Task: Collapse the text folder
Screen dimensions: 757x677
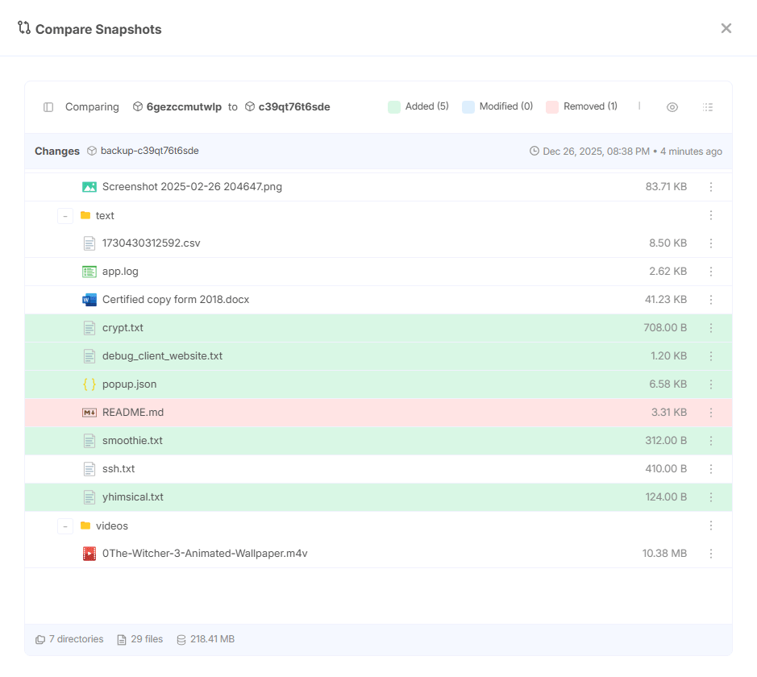Action: pos(65,216)
